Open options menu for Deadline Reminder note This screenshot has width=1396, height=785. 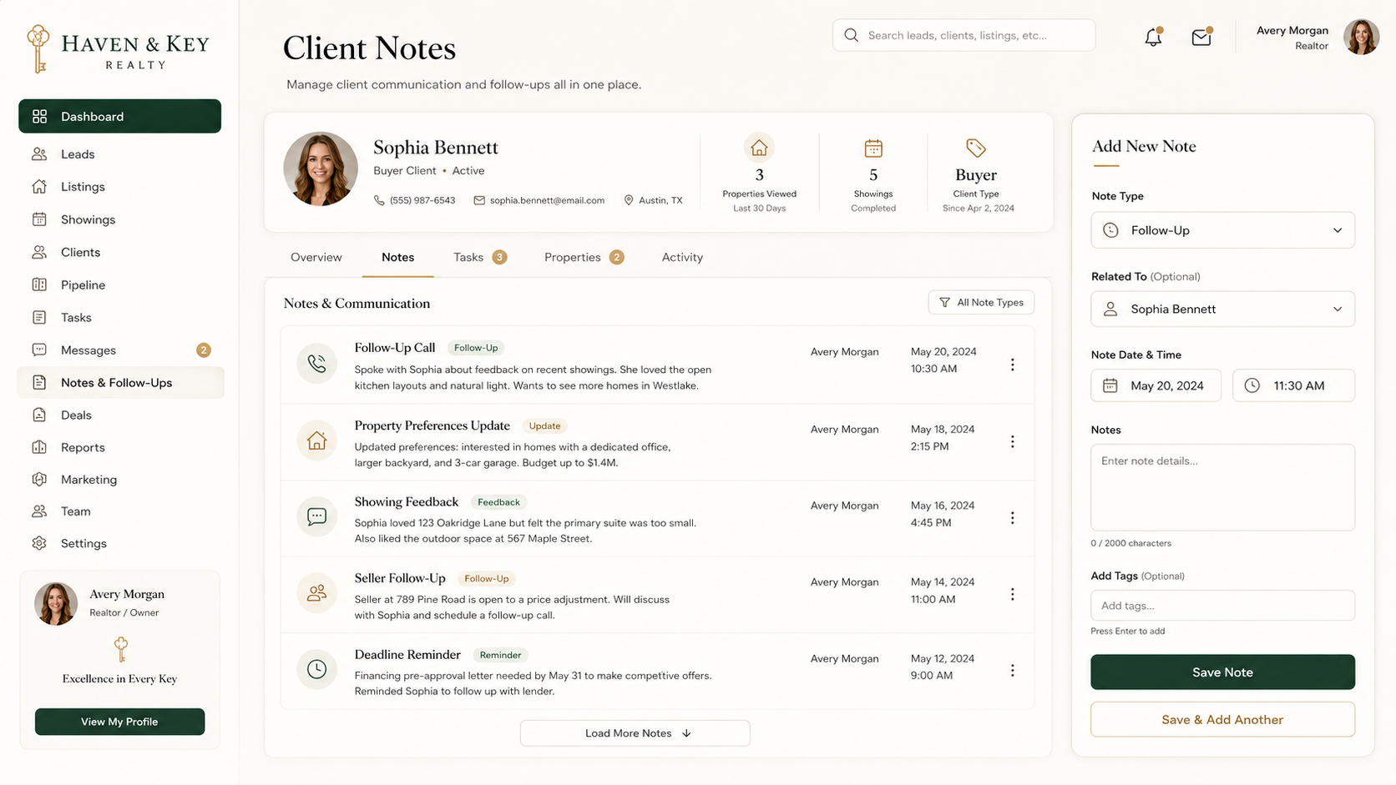click(x=1012, y=671)
